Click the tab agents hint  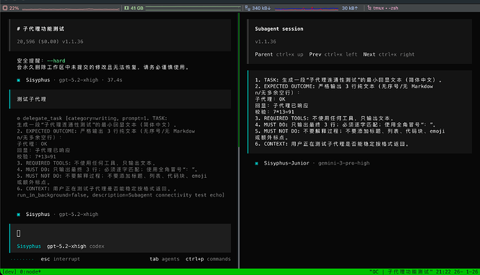coord(164,259)
